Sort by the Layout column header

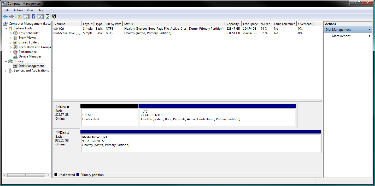tap(88, 24)
